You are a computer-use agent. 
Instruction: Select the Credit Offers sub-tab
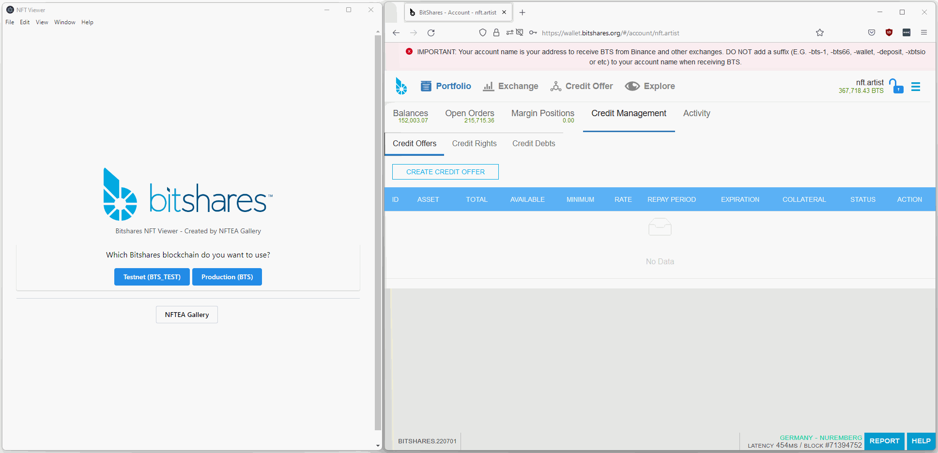415,144
